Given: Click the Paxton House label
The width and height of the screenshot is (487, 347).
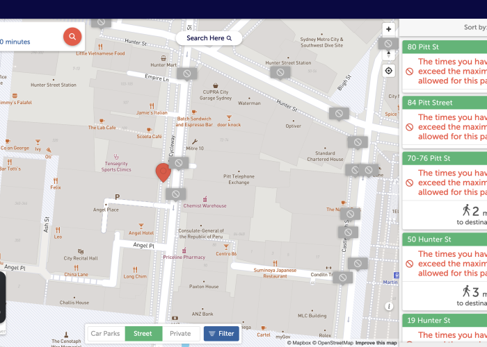Looking at the screenshot, I should [x=204, y=287].
